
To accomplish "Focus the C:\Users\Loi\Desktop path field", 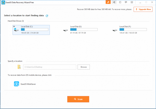I will 50,67.
